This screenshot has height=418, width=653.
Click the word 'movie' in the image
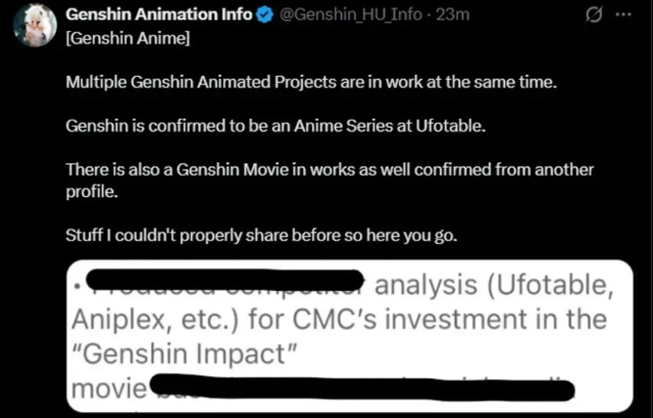109,388
